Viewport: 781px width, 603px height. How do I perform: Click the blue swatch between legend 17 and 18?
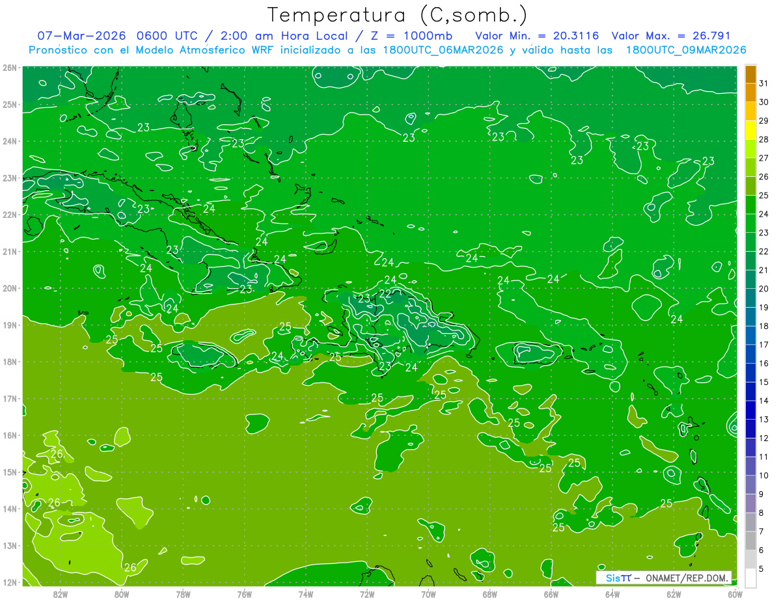pos(750,335)
